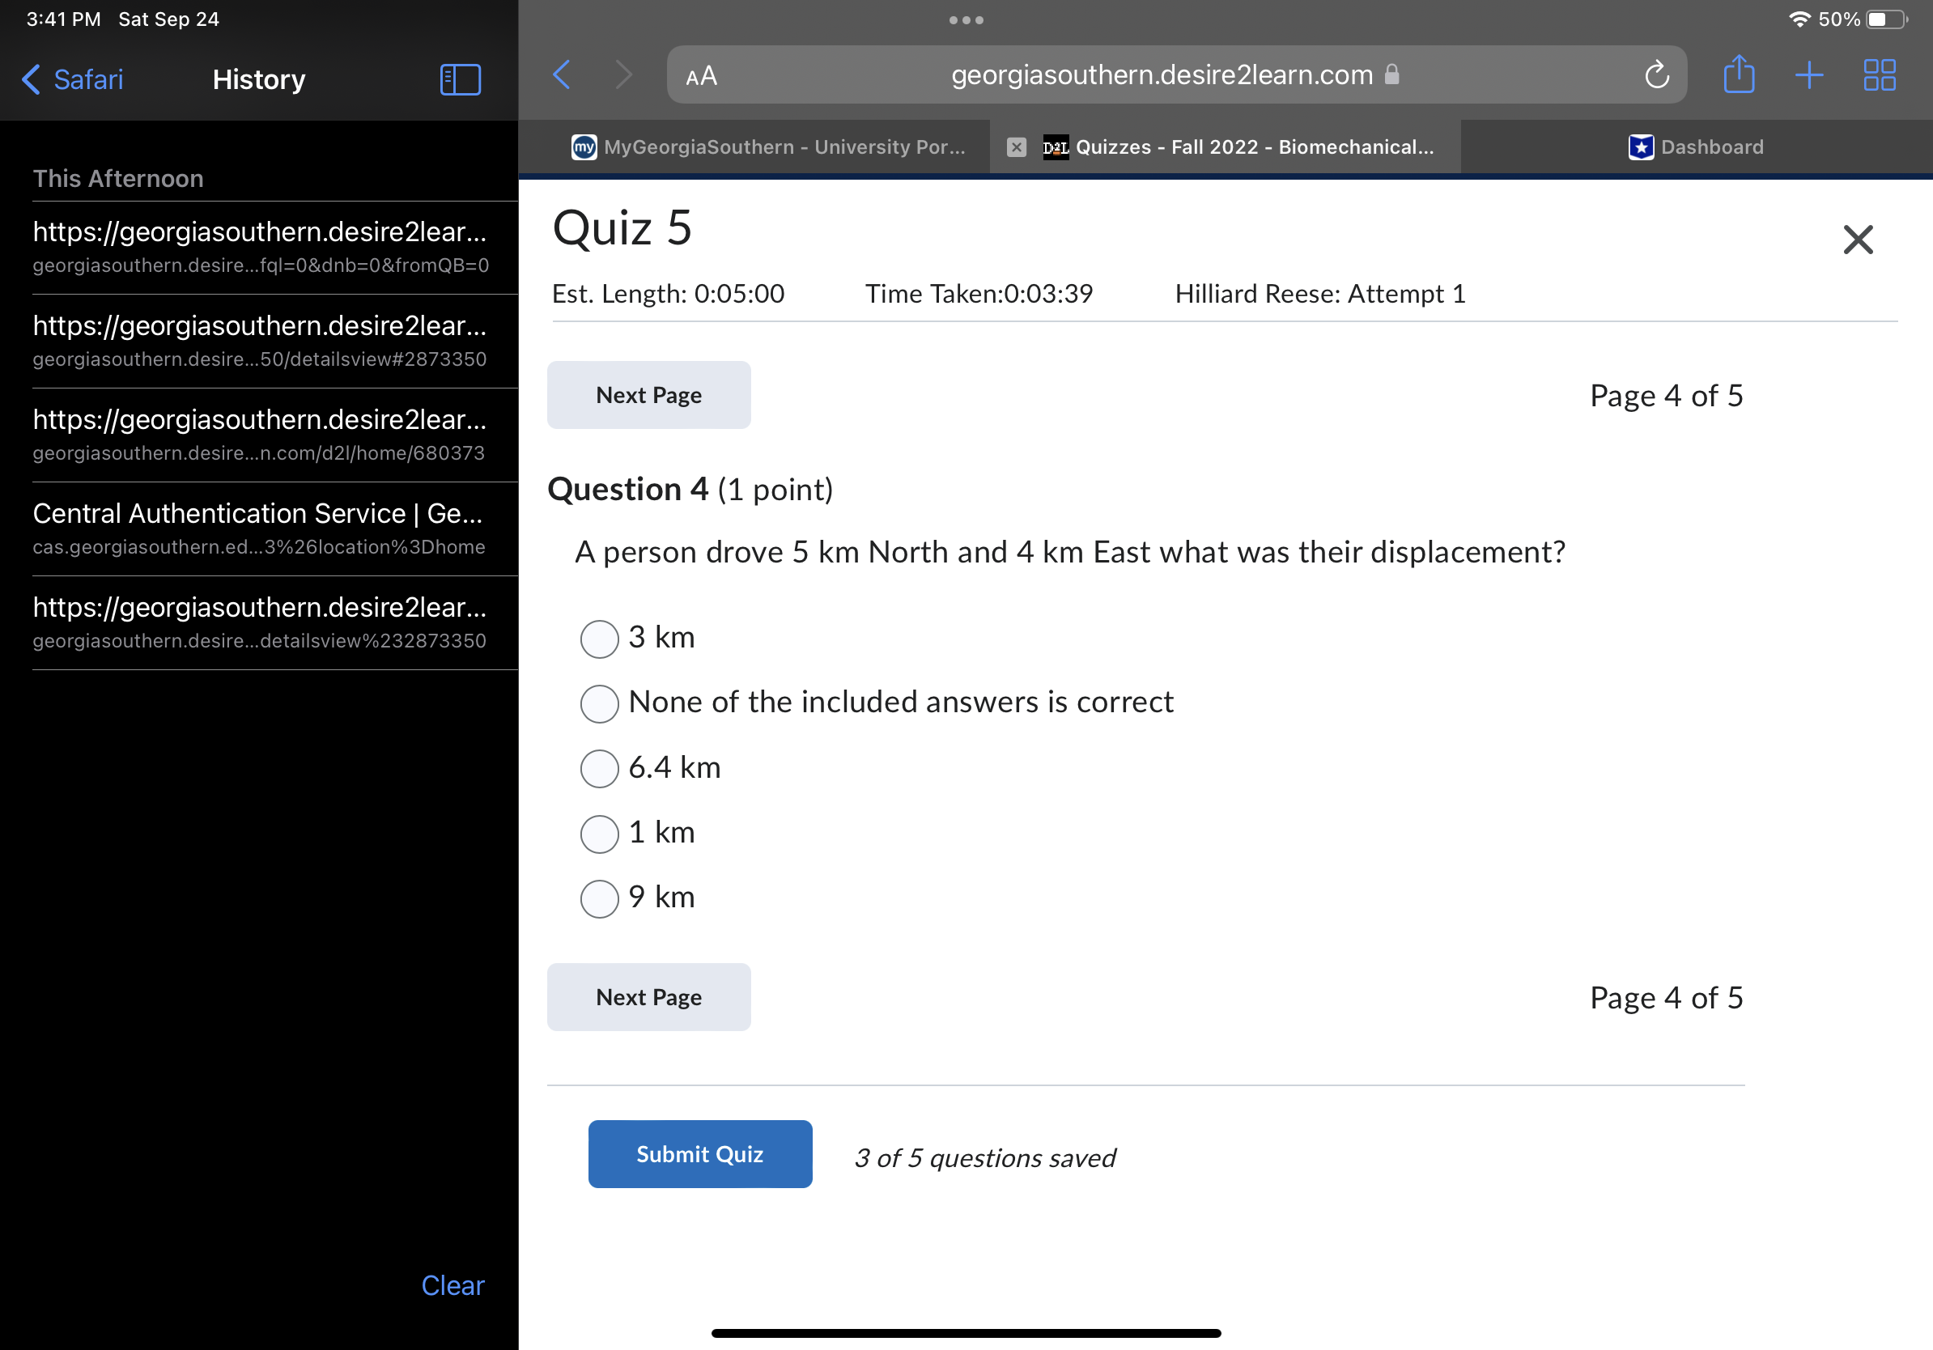1933x1350 pixels.
Task: Pick the 9 km radio button
Action: tap(600, 898)
